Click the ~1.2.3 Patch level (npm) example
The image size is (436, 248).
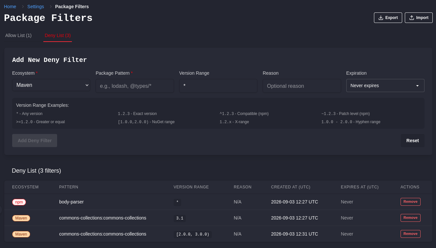click(345, 114)
